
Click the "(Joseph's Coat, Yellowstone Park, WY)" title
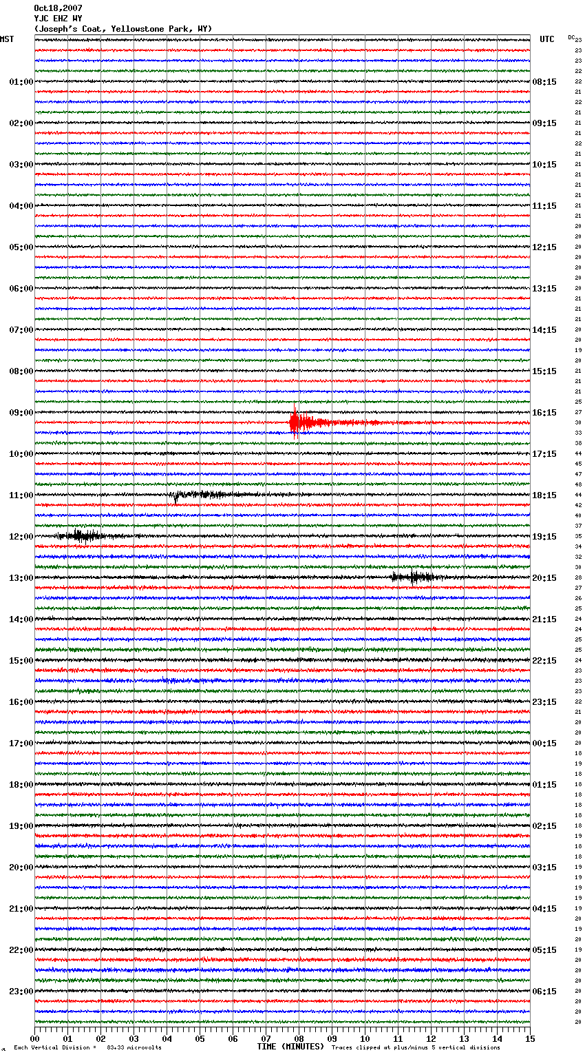[123, 29]
